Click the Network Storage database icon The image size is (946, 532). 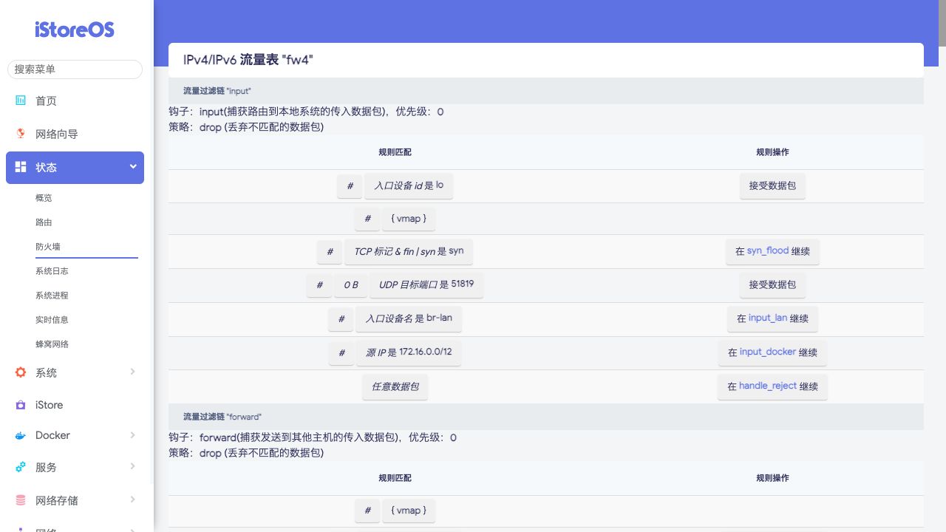21,500
